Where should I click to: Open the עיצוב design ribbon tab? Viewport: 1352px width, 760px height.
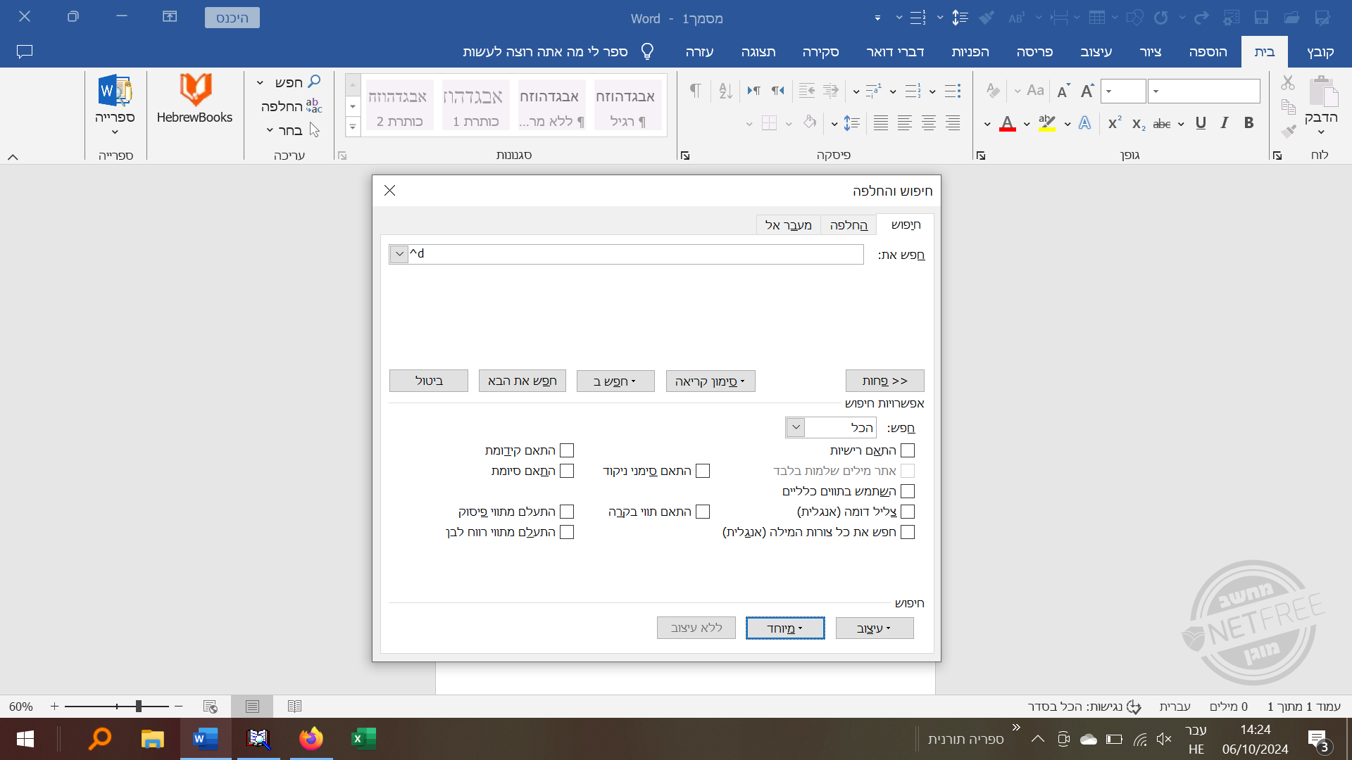(1096, 52)
